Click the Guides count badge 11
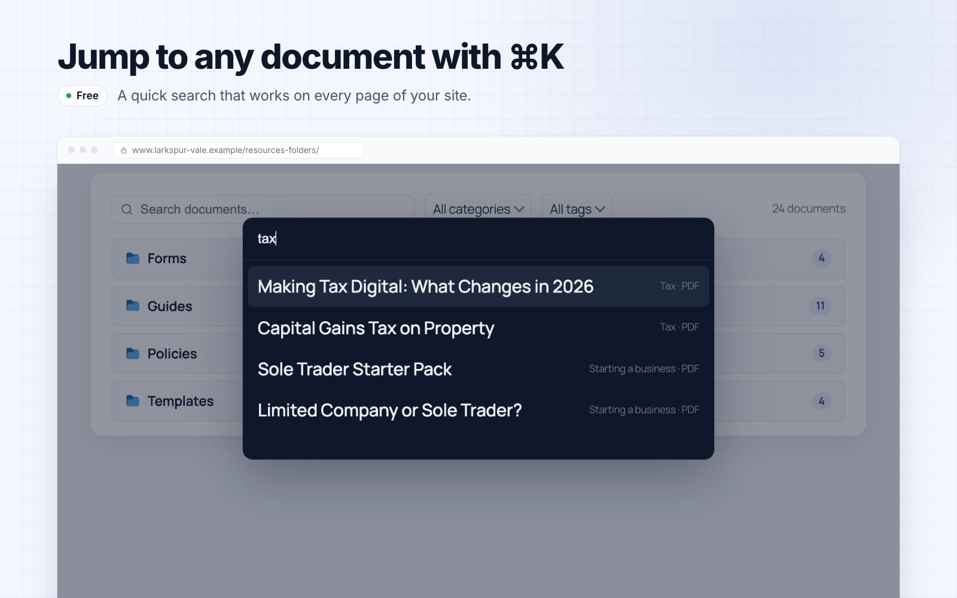 (821, 306)
